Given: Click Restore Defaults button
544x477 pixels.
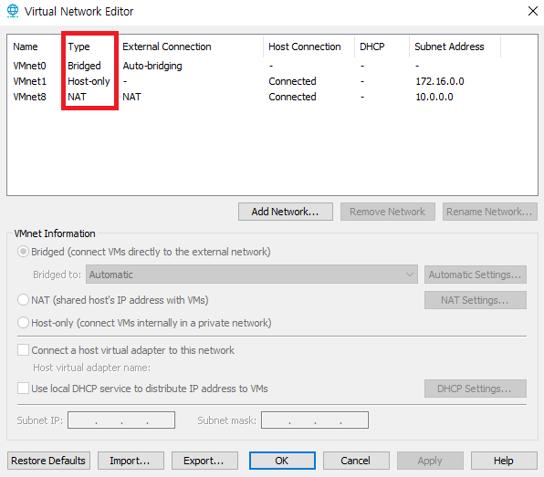Looking at the screenshot, I should [x=48, y=461].
